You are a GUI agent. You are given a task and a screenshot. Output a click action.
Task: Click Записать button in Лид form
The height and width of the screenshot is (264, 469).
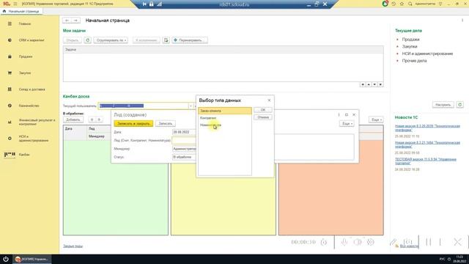(x=166, y=123)
